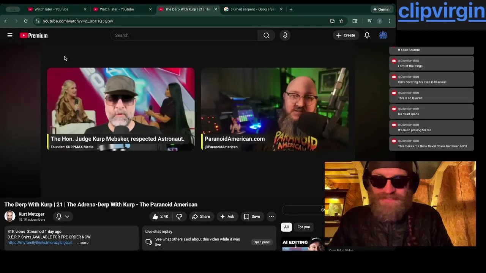Close the plumed serpent tab
The width and height of the screenshot is (486, 273).
tap(281, 9)
